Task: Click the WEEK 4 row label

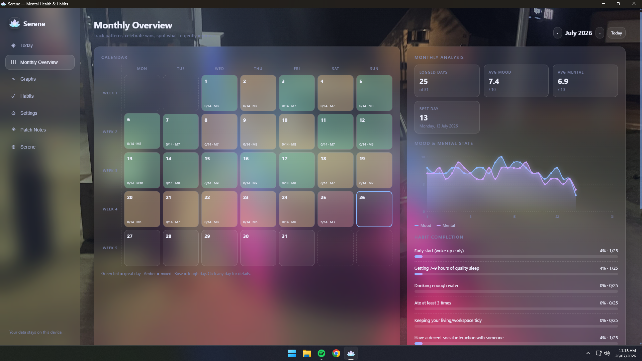Action: point(110,209)
